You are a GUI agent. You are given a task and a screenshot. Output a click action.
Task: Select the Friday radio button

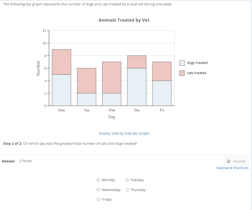coord(98,199)
